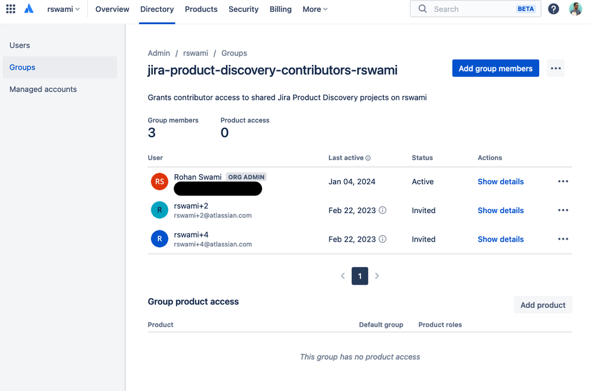
Task: Click the blue R avatar for rswami+4
Action: coord(159,239)
